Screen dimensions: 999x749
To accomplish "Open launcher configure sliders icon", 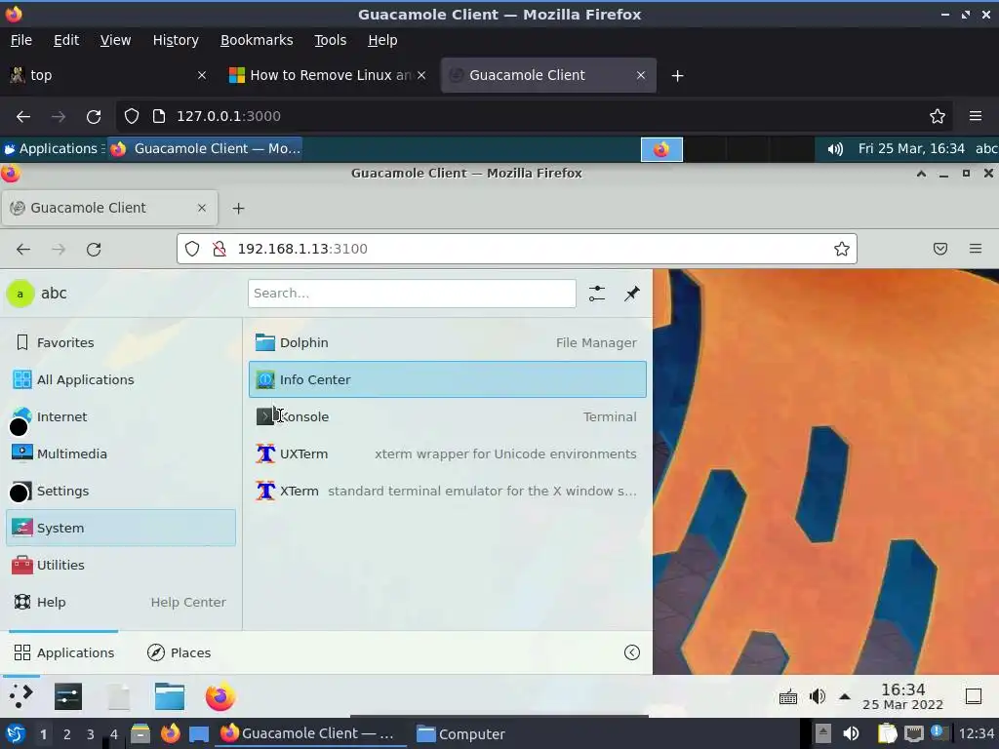I will click(597, 293).
